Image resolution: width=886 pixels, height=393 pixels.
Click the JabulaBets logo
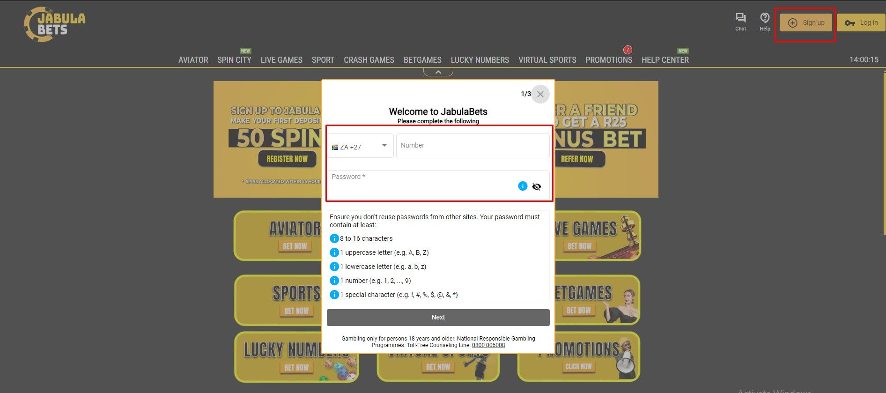[x=55, y=24]
